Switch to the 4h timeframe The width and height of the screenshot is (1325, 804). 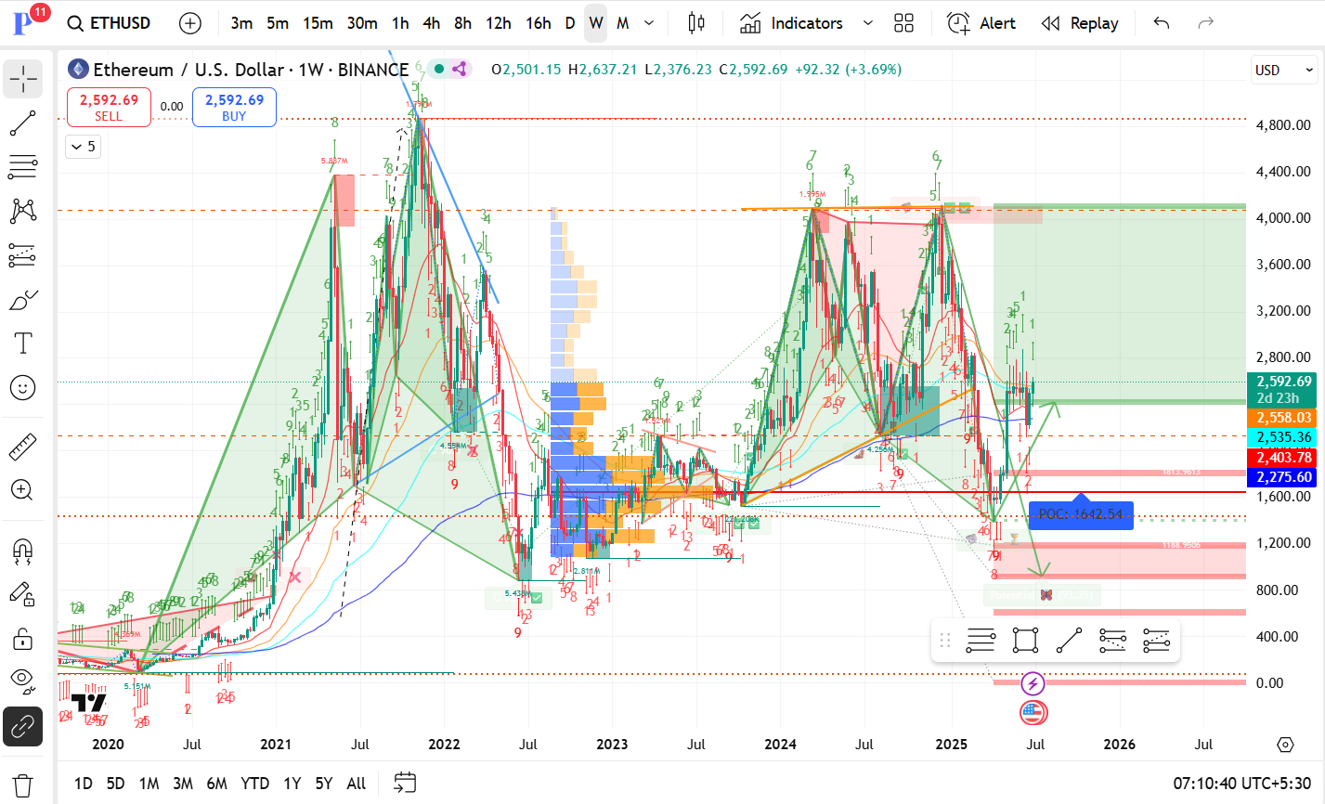coord(432,23)
